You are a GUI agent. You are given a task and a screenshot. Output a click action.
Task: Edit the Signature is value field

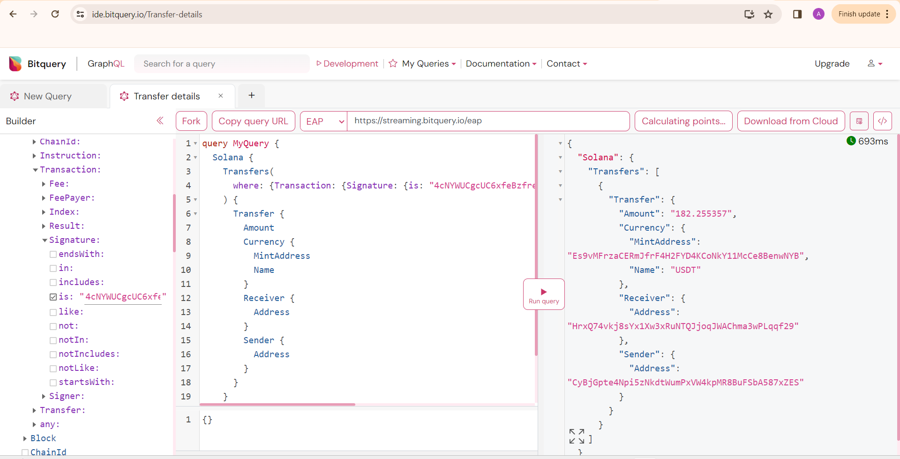click(123, 297)
